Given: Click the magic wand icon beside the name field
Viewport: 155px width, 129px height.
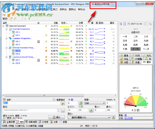Looking at the screenshot, I should tap(63, 103).
